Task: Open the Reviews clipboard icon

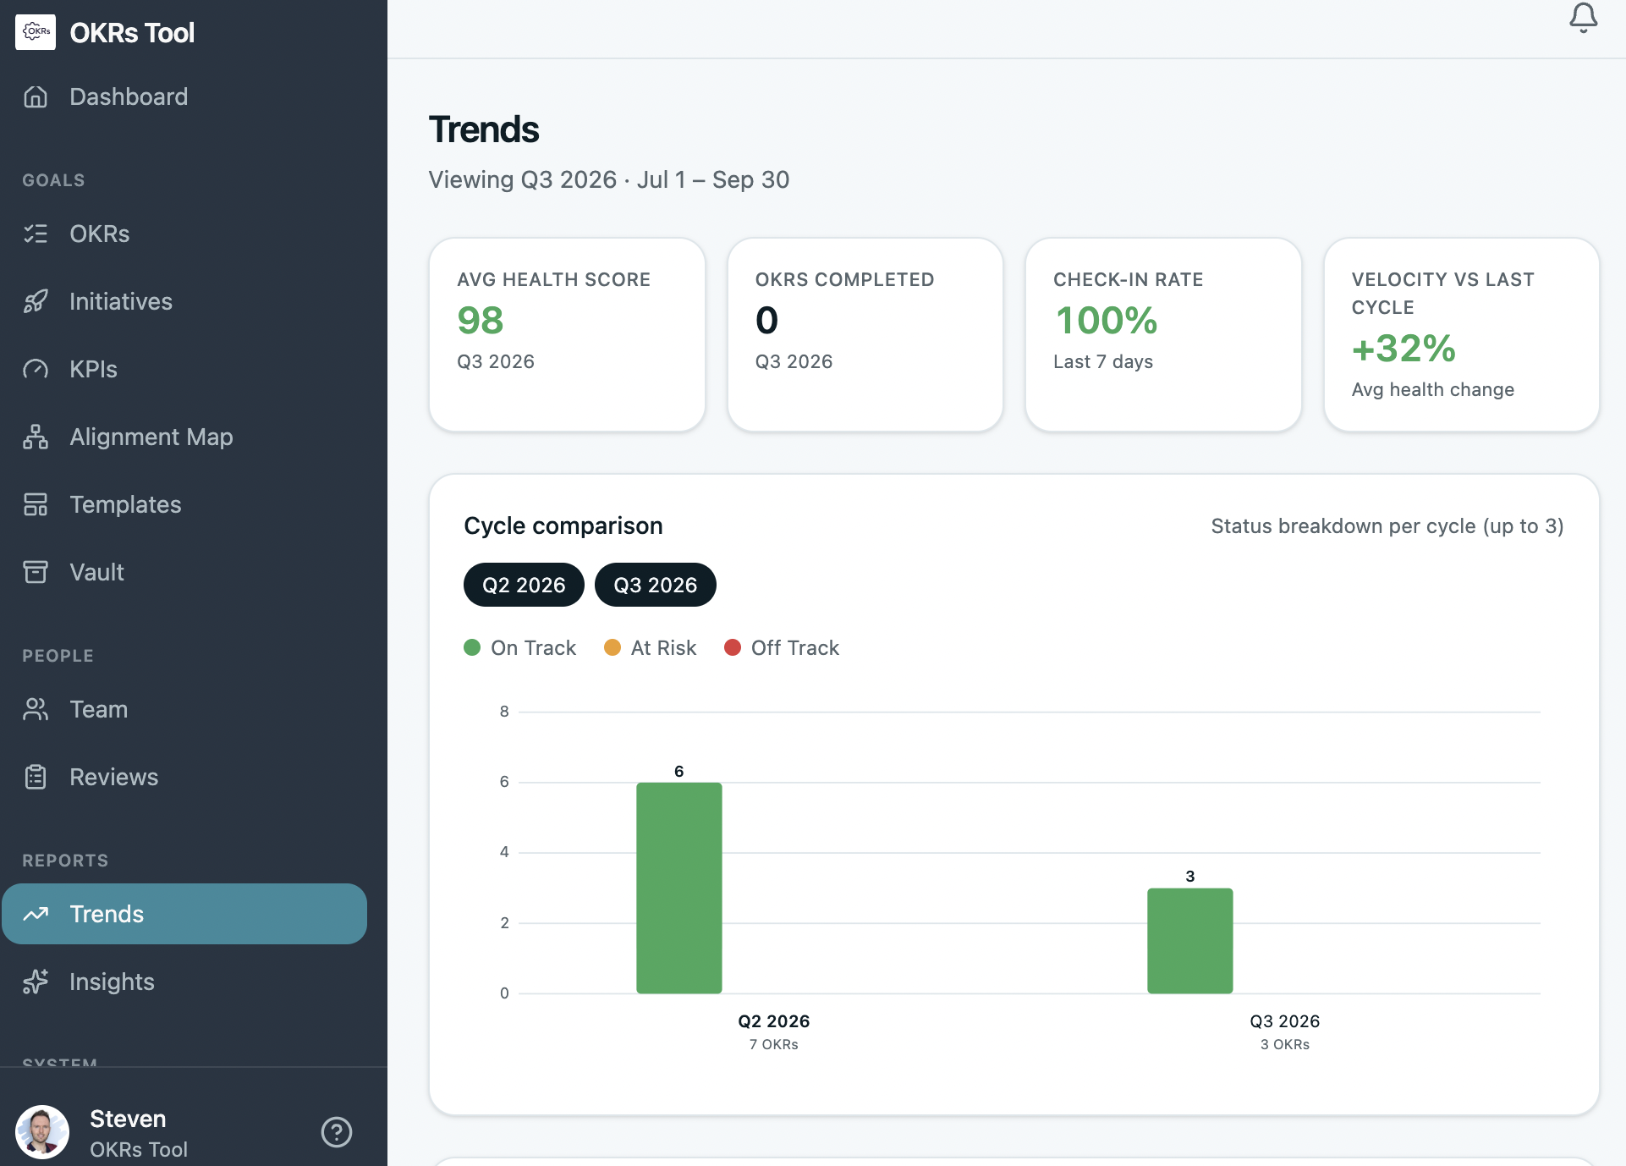Action: [x=36, y=777]
